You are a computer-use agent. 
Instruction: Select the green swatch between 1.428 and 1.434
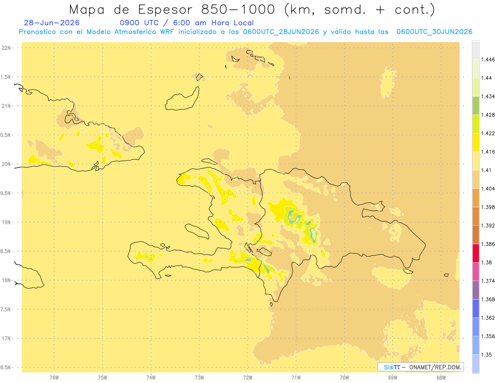[x=476, y=105]
